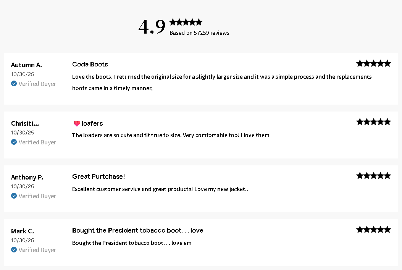Click the large 4.9 average score
This screenshot has width=402, height=270.
(152, 27)
